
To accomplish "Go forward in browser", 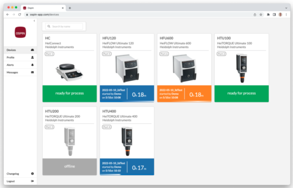I will (x=14, y=15).
